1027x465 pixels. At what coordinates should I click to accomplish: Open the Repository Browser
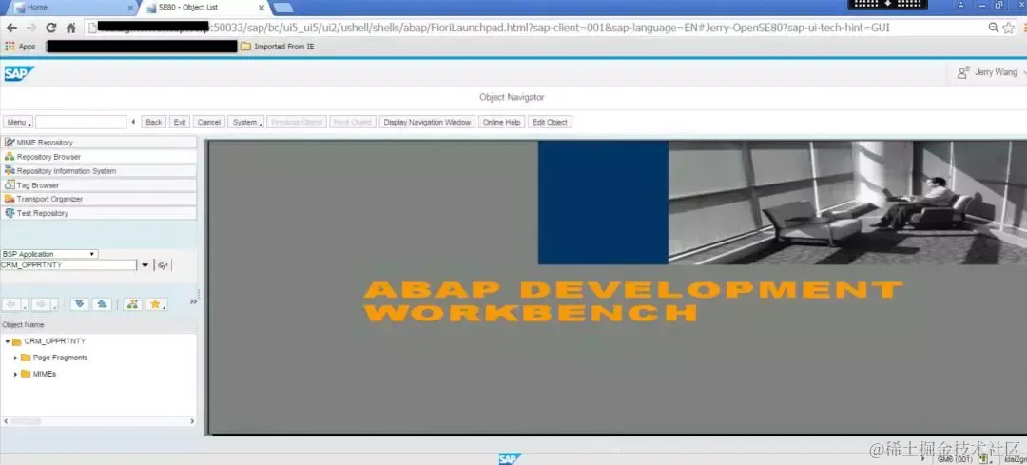pos(99,157)
